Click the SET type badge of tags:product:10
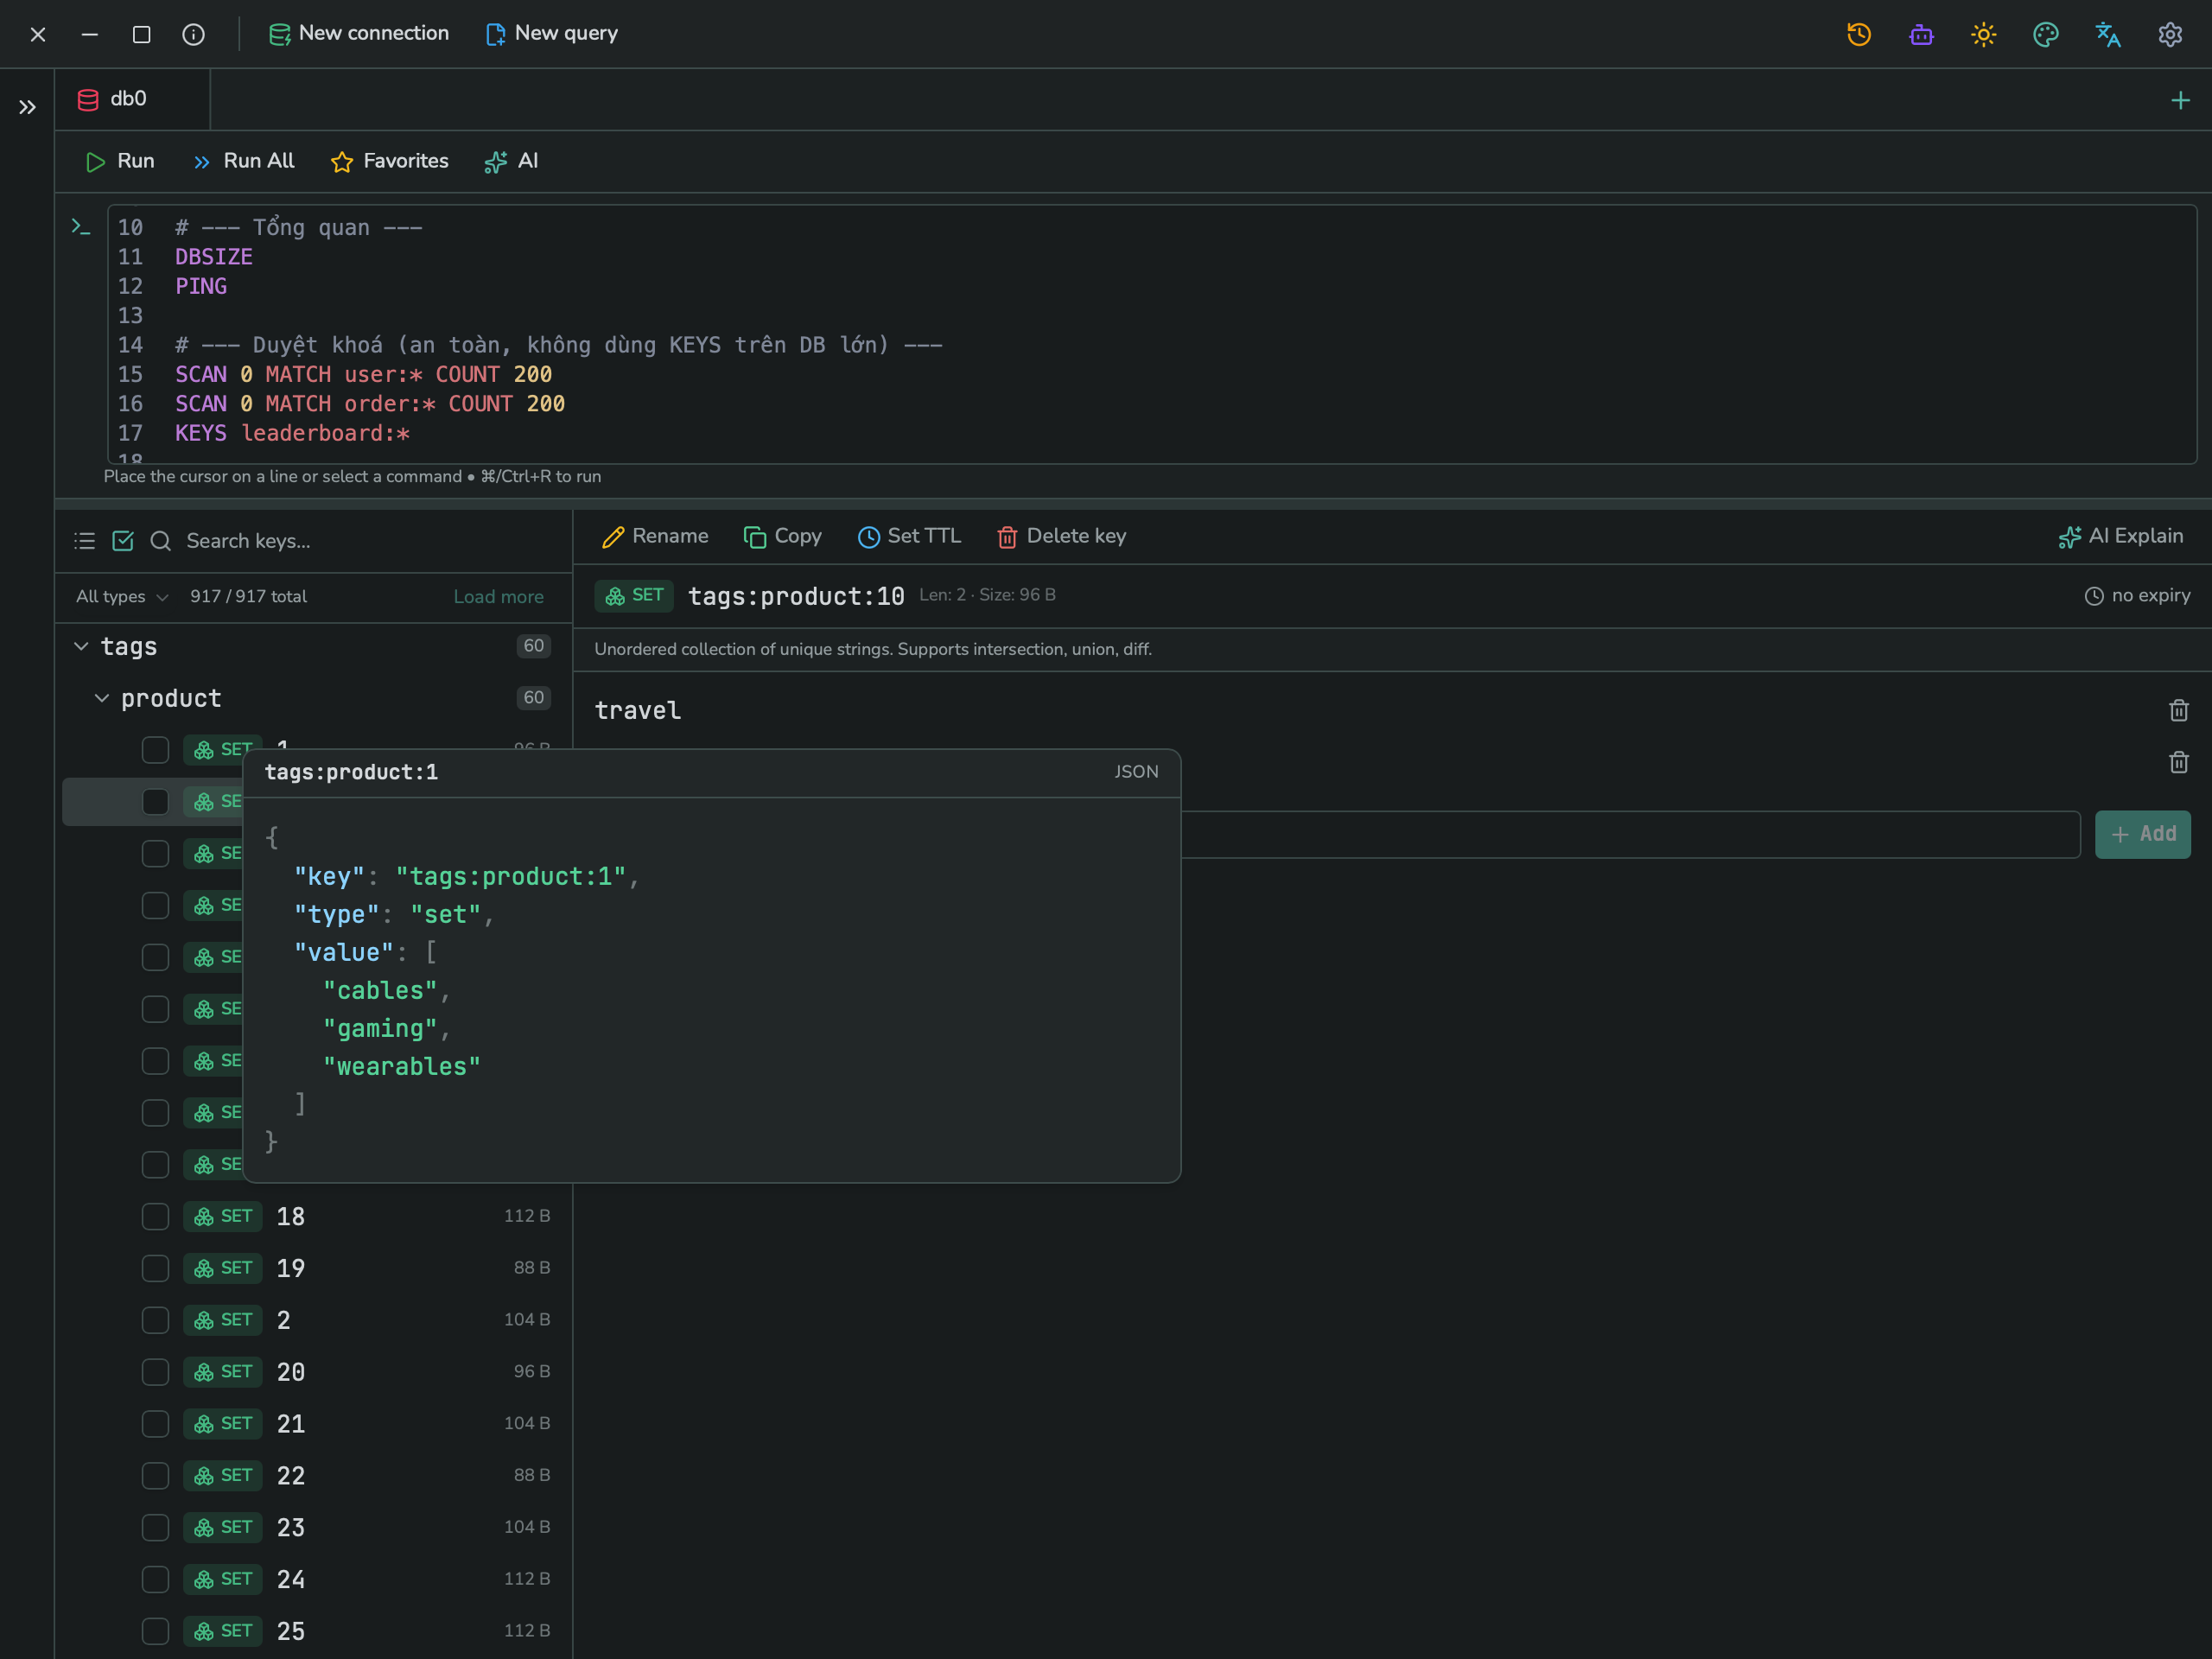Viewport: 2212px width, 1659px height. [x=634, y=595]
